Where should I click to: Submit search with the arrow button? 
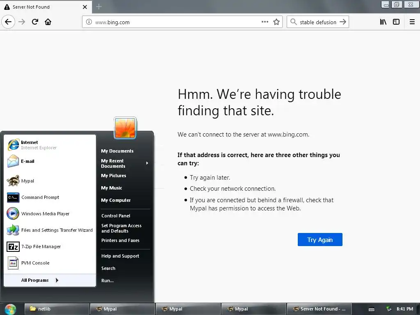tap(343, 22)
